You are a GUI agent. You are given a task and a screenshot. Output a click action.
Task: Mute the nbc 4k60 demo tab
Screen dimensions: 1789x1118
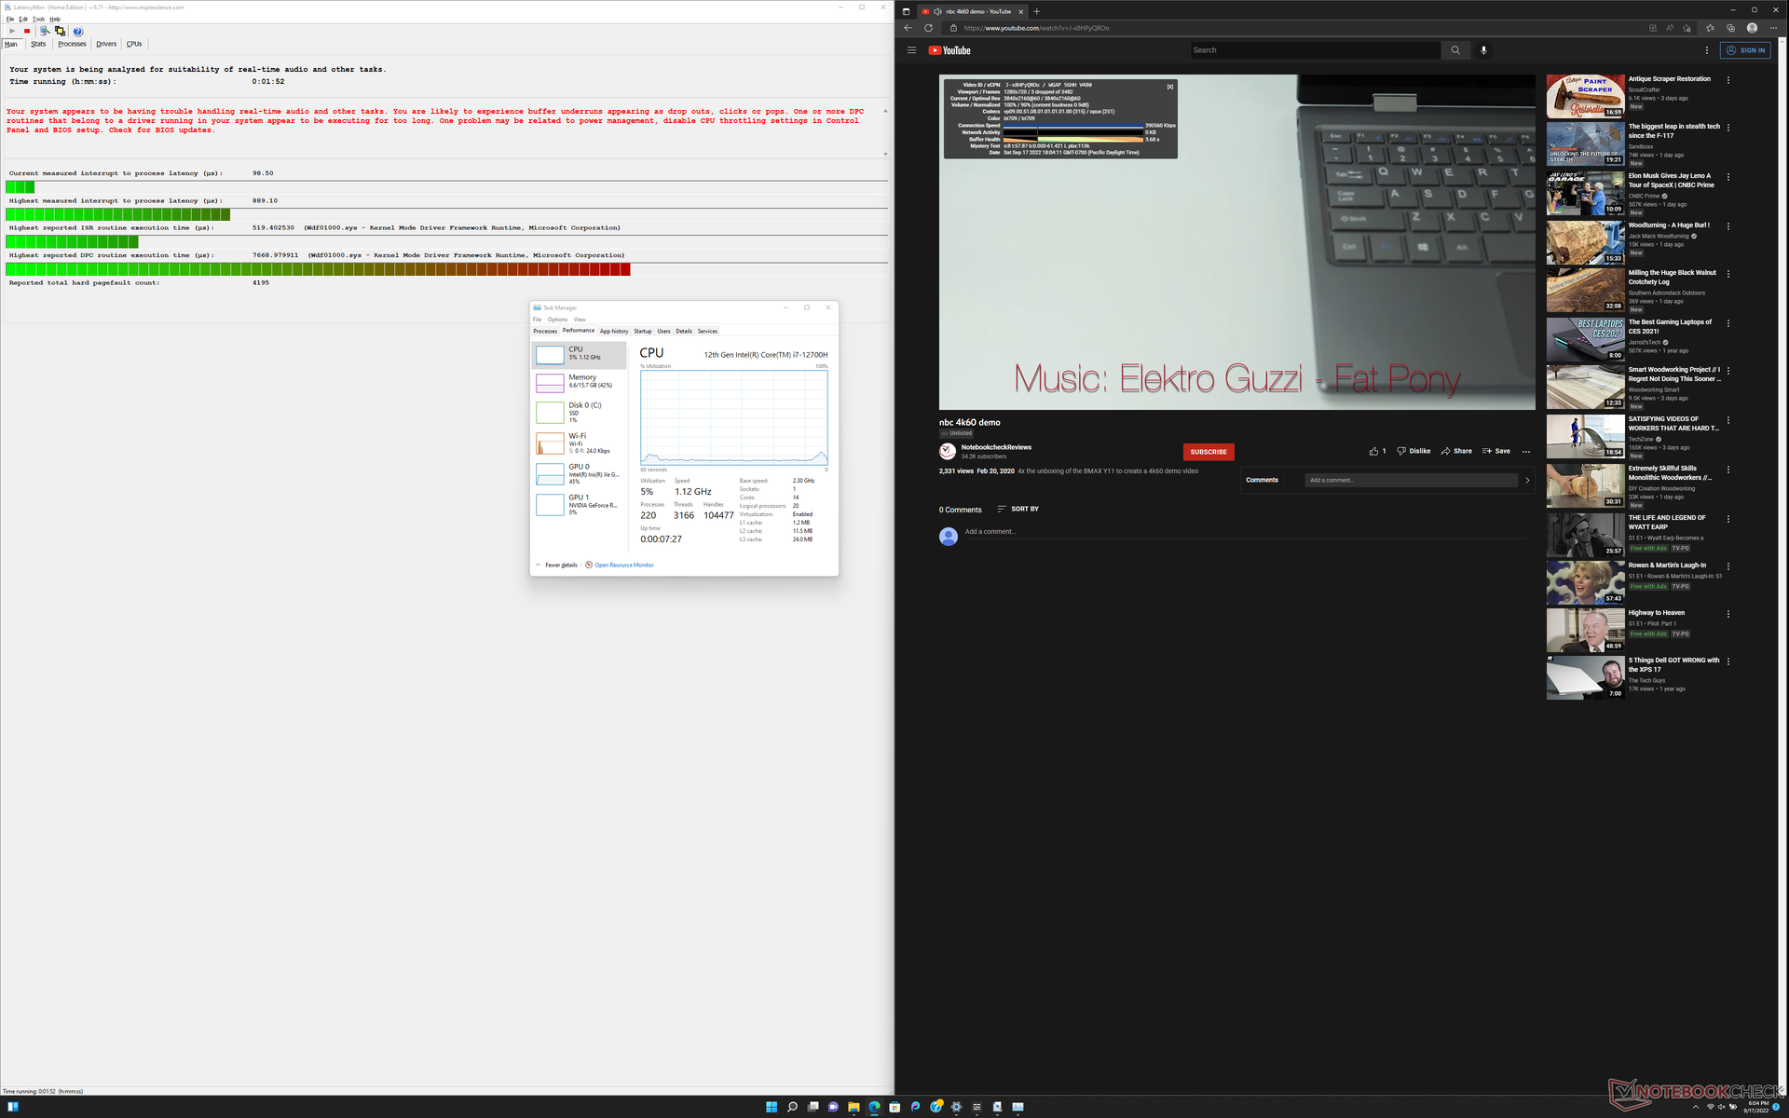pos(936,11)
